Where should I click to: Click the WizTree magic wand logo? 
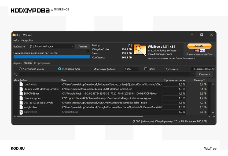pyautogui.click(x=140, y=50)
